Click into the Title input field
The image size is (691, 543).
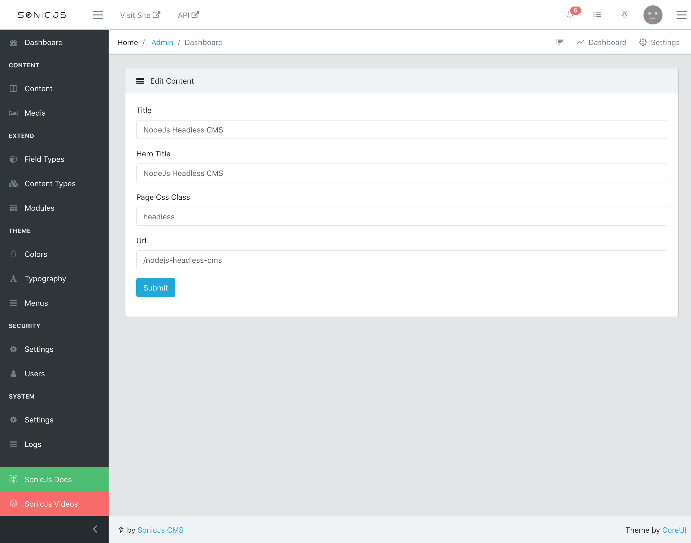402,130
